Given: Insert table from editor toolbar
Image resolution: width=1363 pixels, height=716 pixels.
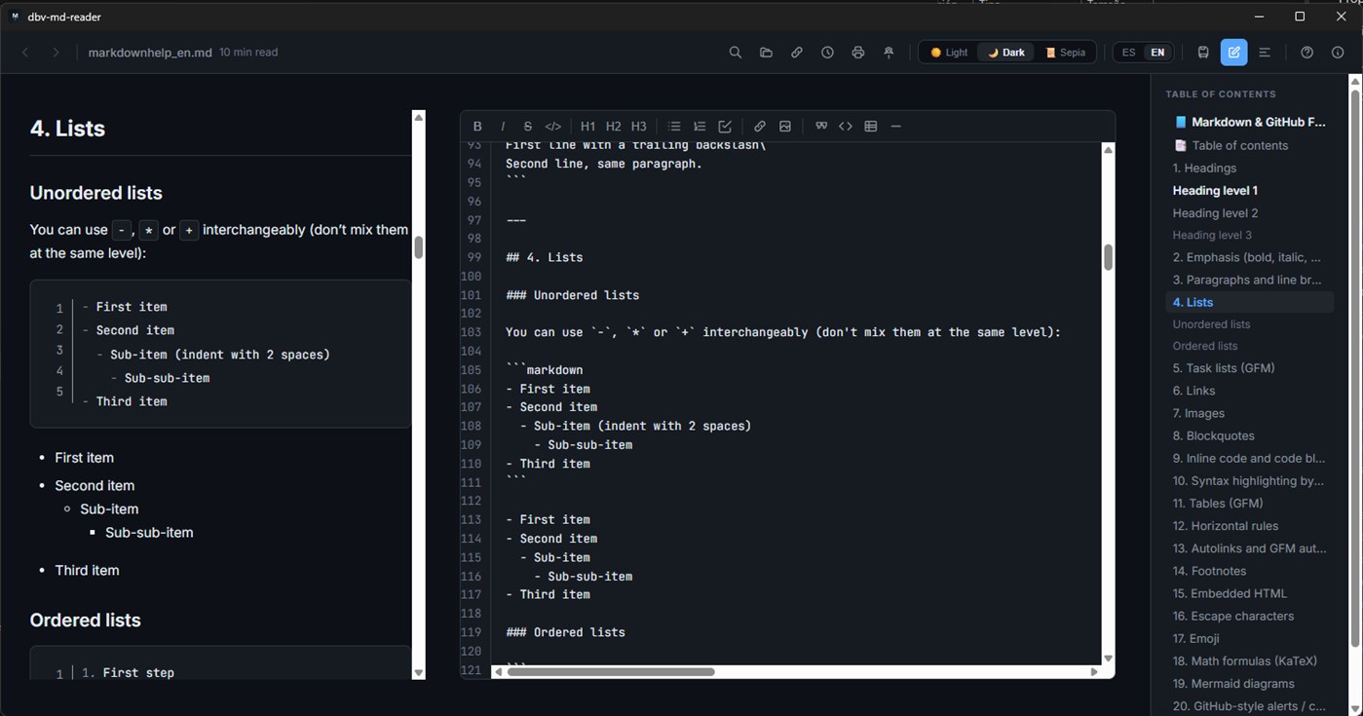Looking at the screenshot, I should tap(871, 127).
